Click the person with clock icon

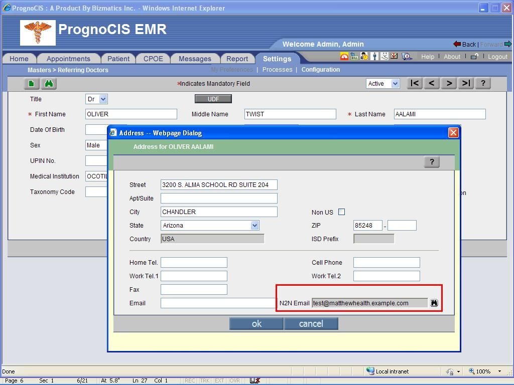click(x=364, y=56)
